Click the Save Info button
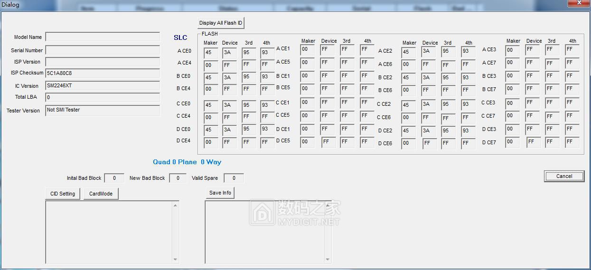The width and height of the screenshot is (591, 270). pos(220,193)
